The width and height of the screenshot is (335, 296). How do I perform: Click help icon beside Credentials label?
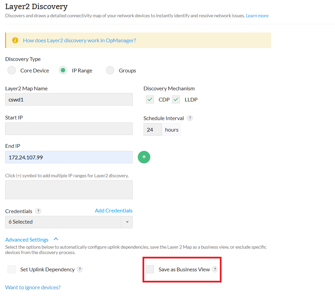[38, 211]
